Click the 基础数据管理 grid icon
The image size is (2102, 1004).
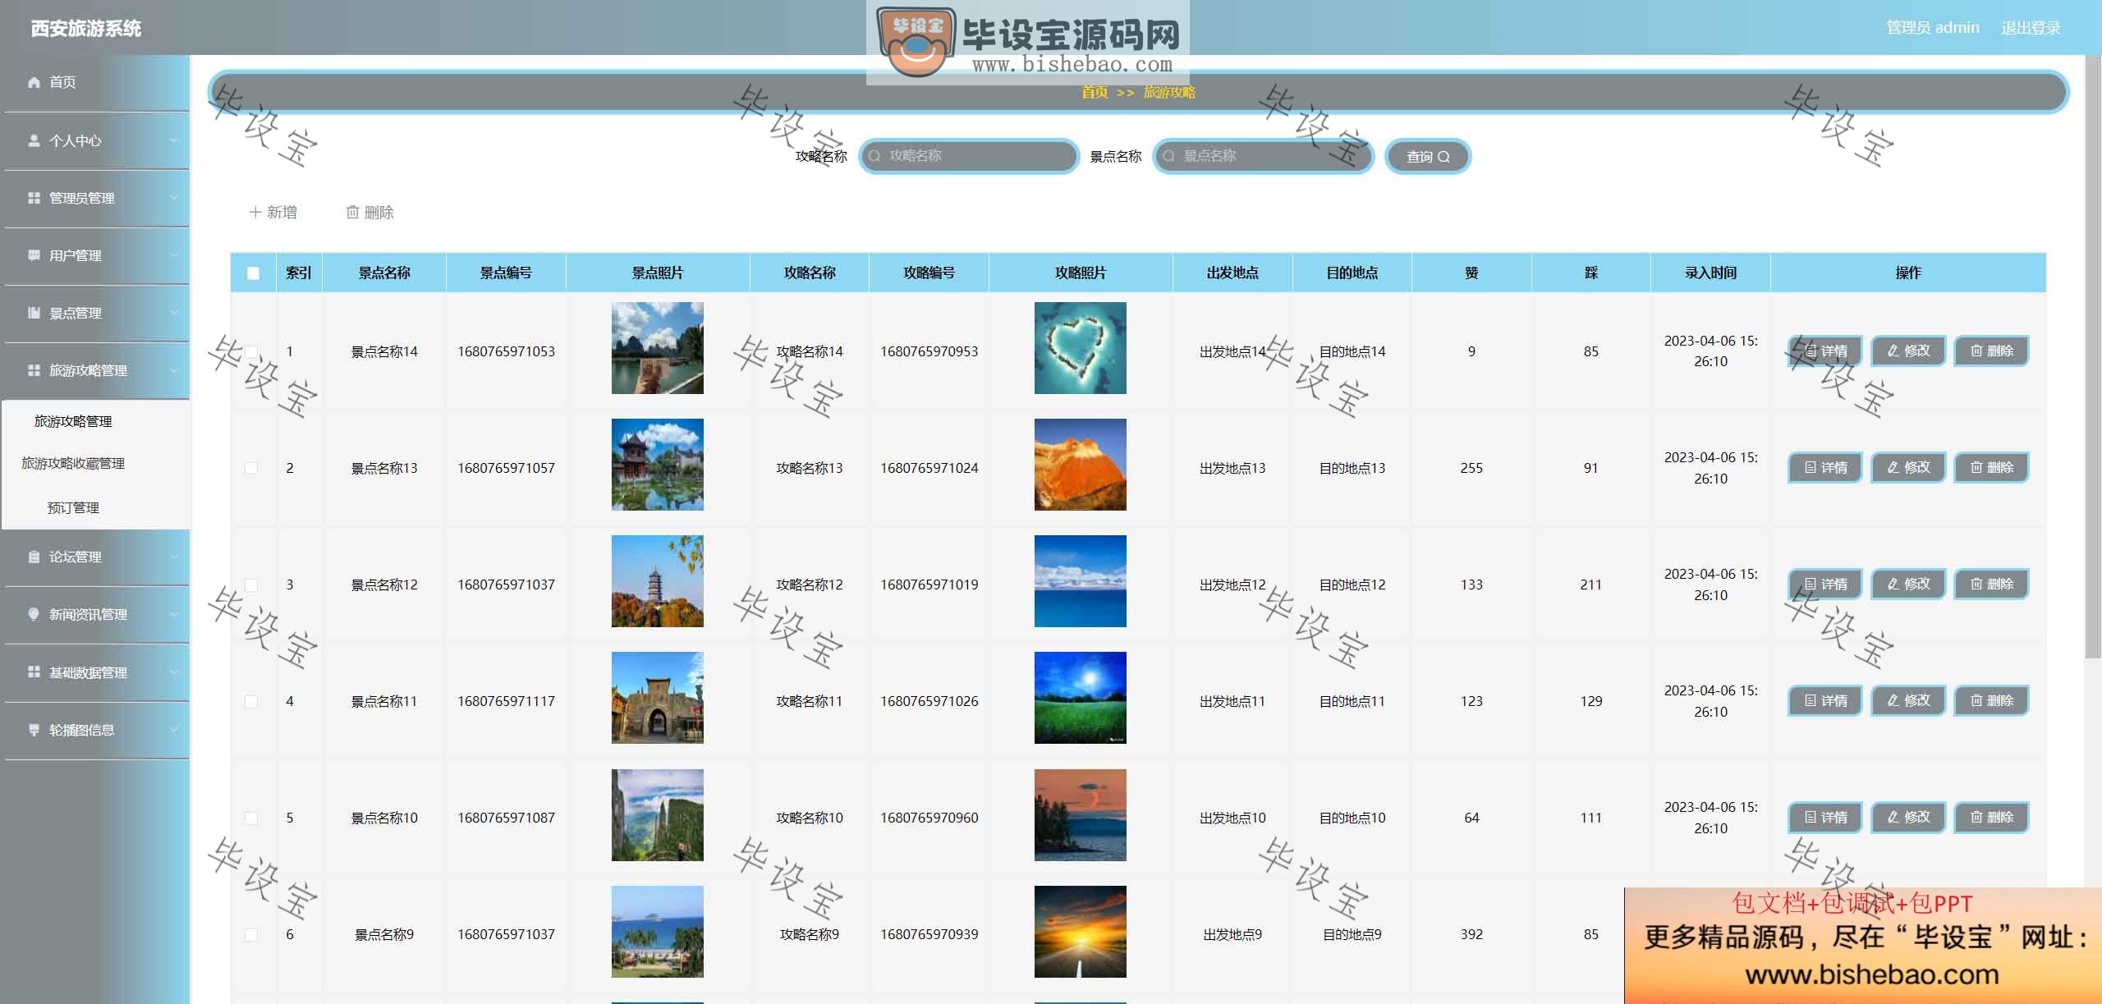tap(34, 672)
